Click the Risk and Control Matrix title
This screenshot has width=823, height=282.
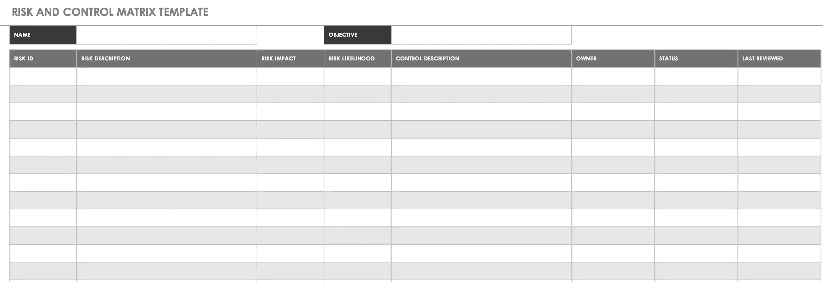tap(110, 12)
